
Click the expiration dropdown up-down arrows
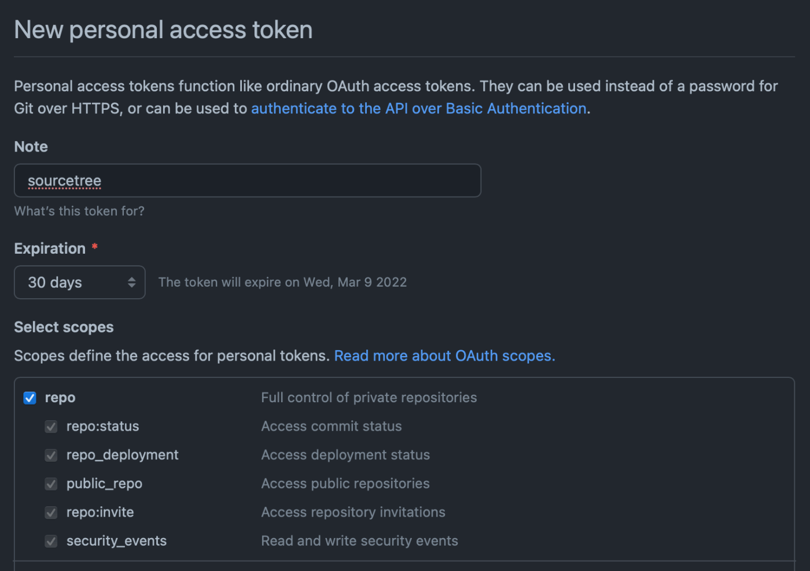tap(132, 283)
